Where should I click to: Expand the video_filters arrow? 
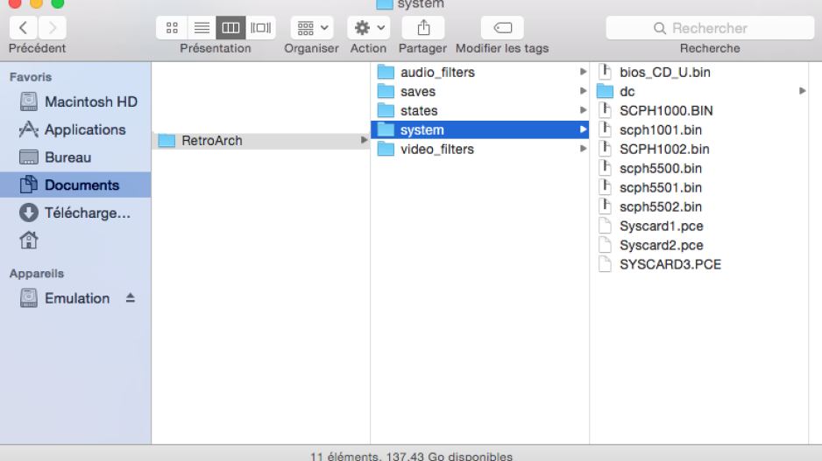[x=583, y=149]
